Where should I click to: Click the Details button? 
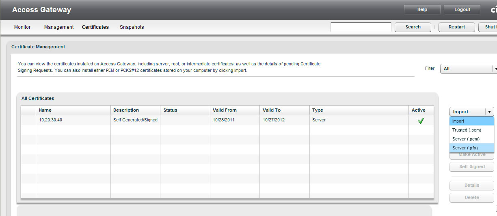click(472, 186)
